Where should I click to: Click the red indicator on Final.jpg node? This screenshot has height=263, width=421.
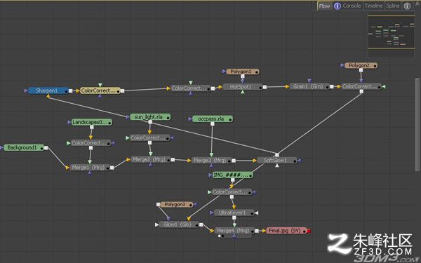[309, 231]
